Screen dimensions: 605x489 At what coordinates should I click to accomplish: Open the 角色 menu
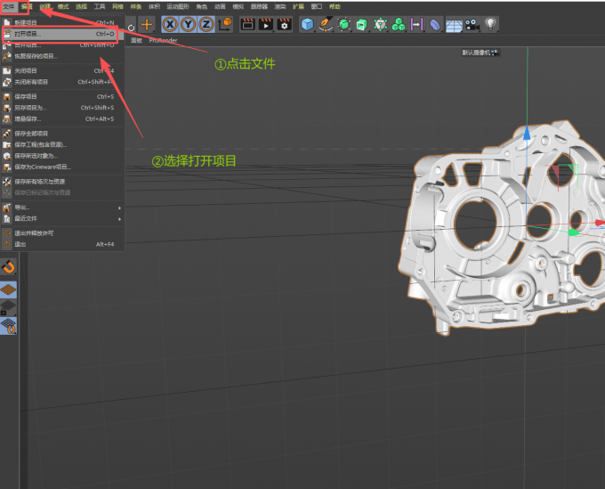click(201, 6)
